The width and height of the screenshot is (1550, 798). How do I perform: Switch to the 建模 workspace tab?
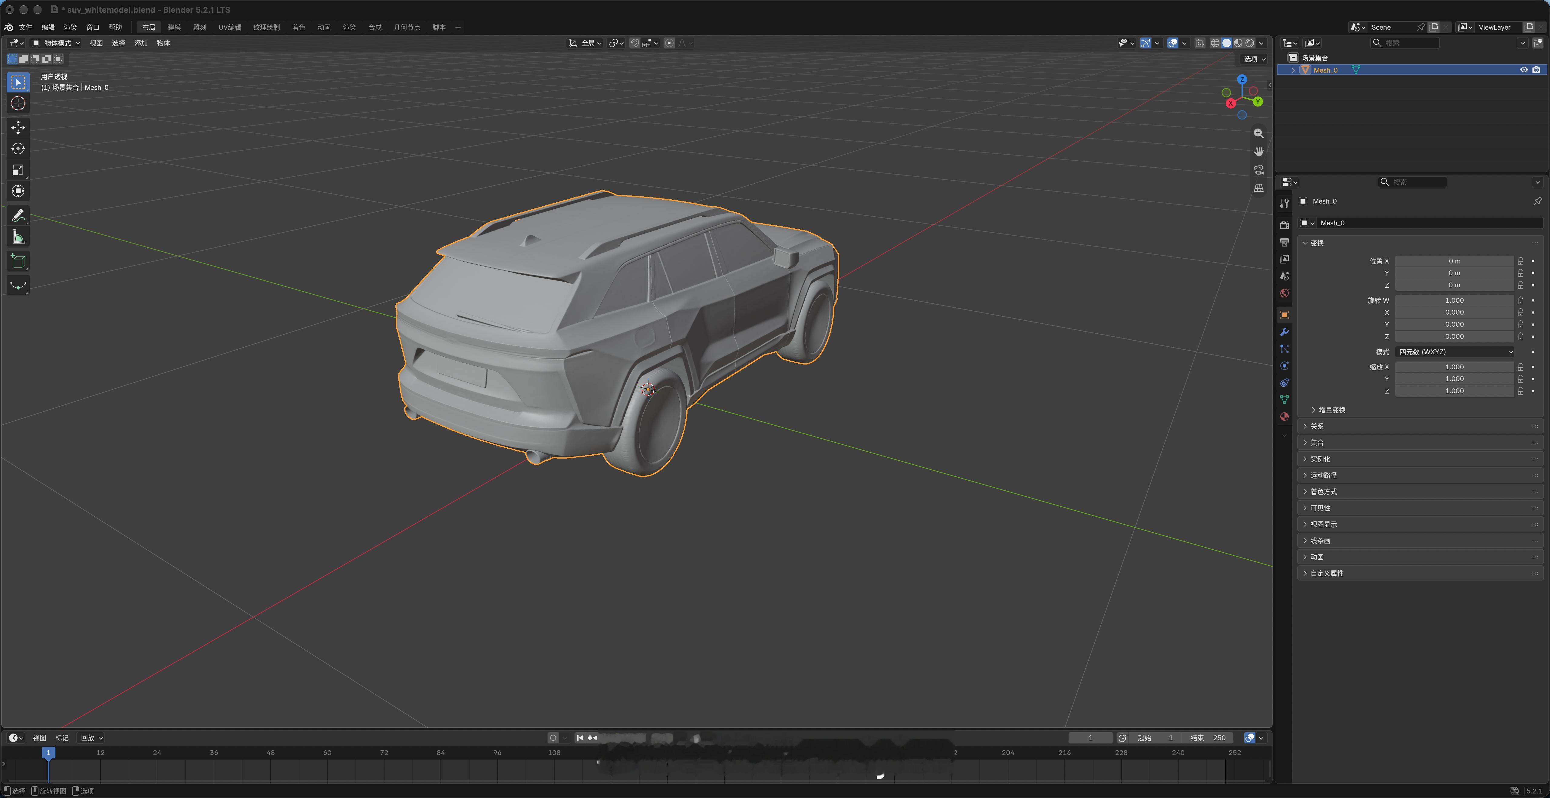point(174,27)
